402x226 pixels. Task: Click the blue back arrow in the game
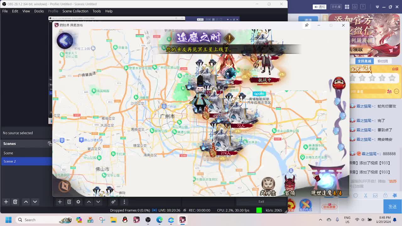[x=65, y=40]
